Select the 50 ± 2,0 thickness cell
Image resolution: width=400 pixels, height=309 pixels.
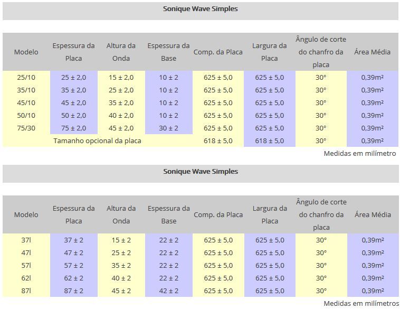[73, 115]
